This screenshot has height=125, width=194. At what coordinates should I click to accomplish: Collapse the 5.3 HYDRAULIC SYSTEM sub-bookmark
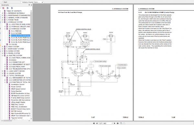5,29
